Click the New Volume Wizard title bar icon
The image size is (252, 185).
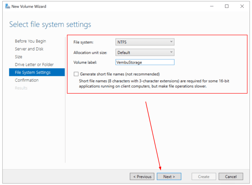point(8,6)
